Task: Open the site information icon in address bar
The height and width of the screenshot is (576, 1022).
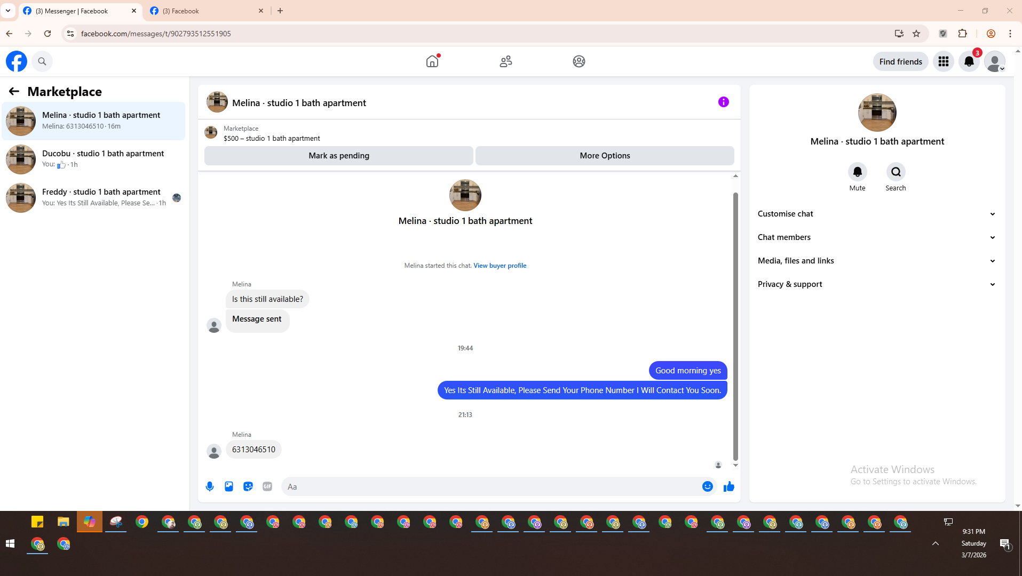Action: point(70,34)
